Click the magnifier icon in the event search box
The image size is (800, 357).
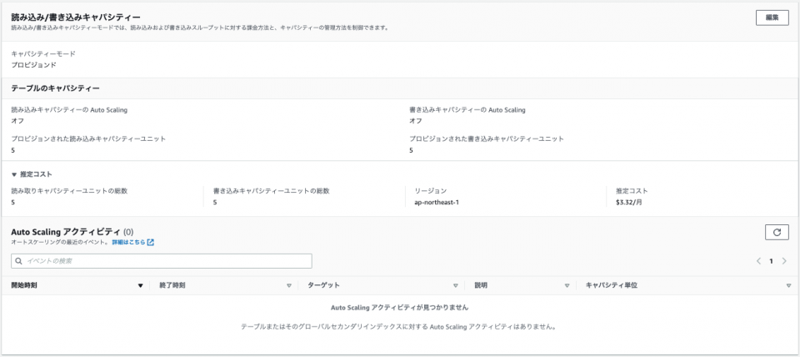18,261
